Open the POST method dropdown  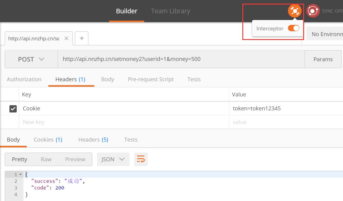tap(31, 59)
